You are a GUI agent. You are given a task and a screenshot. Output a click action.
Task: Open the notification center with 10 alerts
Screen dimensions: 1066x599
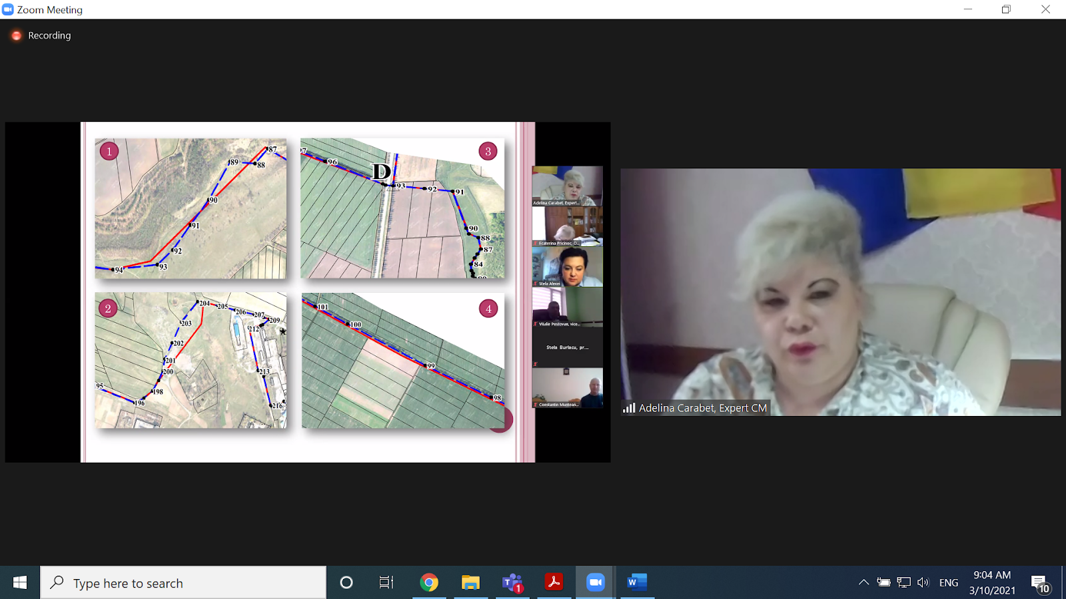click(1040, 584)
